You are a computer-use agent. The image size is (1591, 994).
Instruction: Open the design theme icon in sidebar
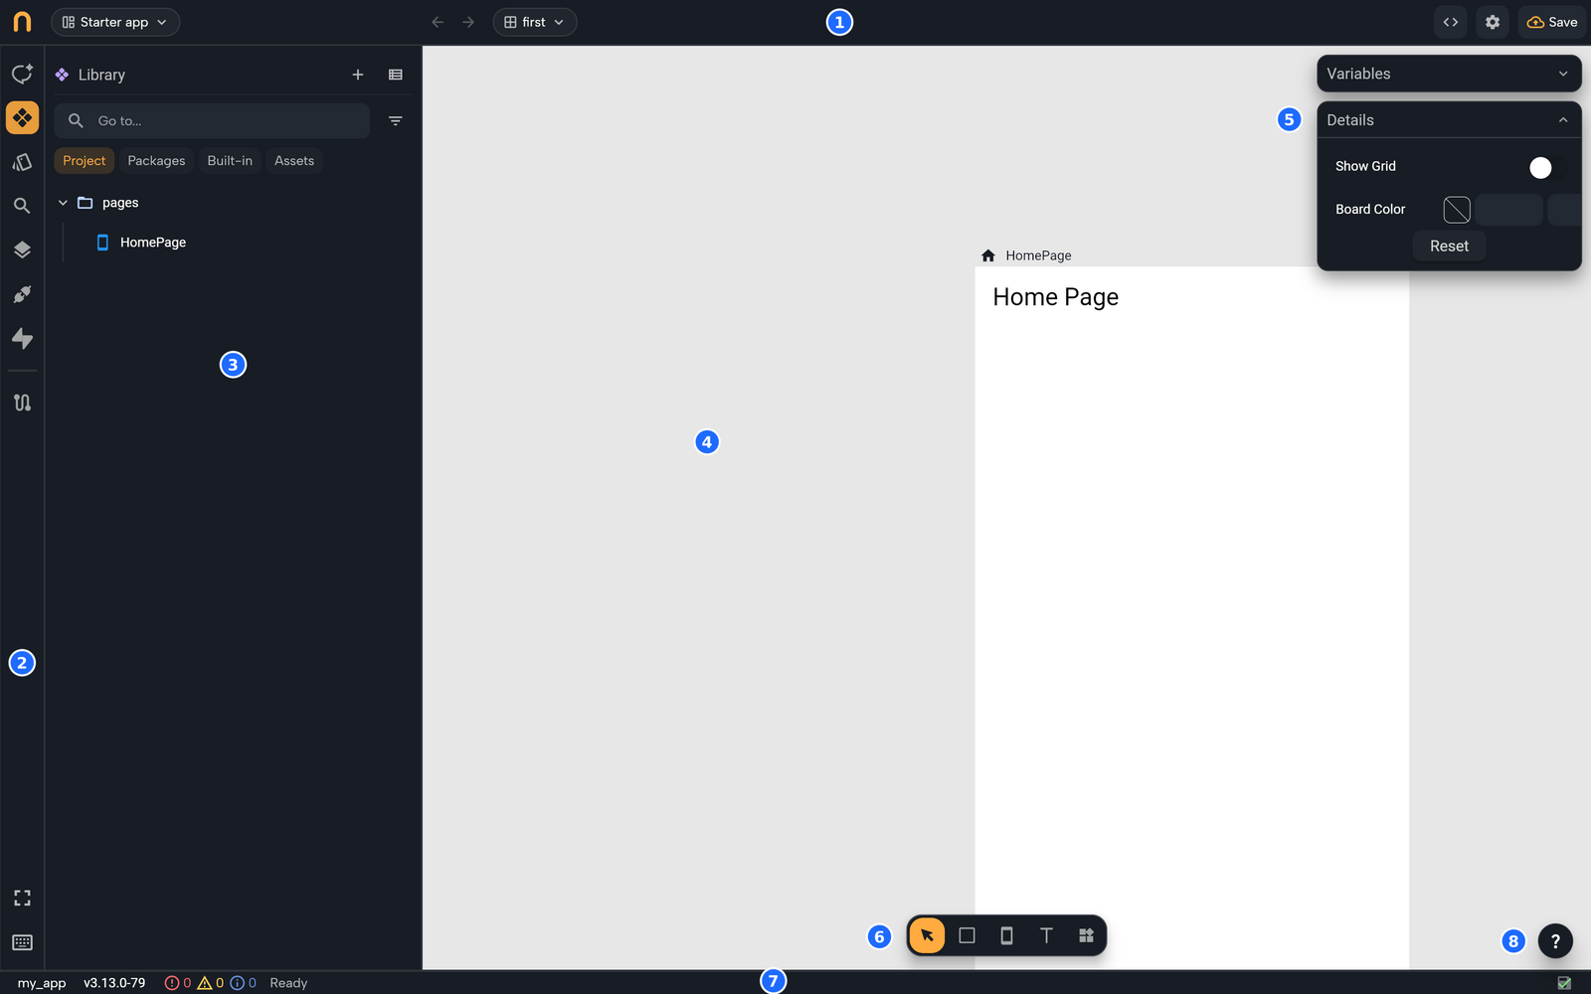[22, 162]
